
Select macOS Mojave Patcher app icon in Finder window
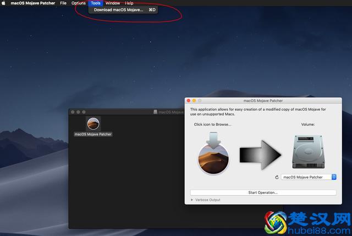[93, 124]
